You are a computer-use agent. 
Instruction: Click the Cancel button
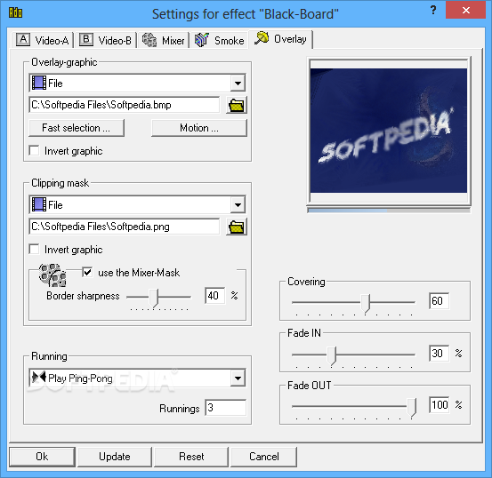[264, 457]
